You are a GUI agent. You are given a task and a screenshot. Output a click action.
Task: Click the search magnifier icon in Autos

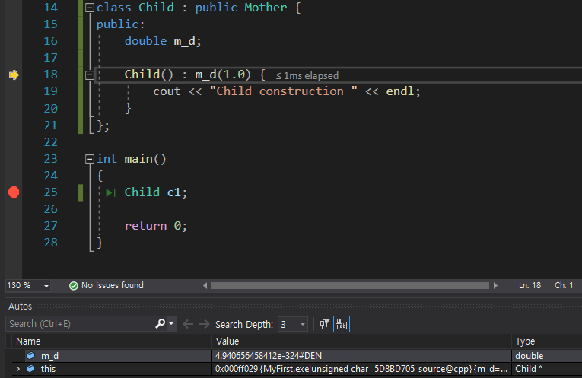tap(160, 324)
